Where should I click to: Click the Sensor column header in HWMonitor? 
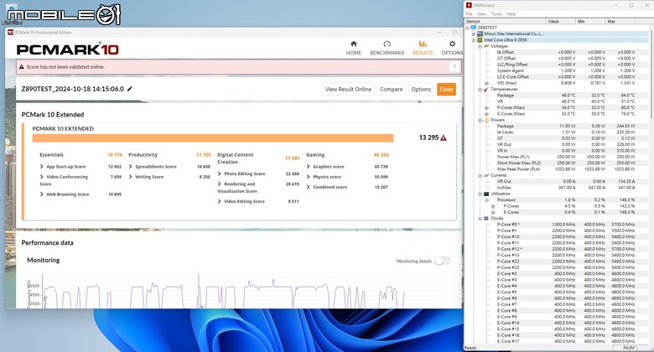pyautogui.click(x=505, y=21)
